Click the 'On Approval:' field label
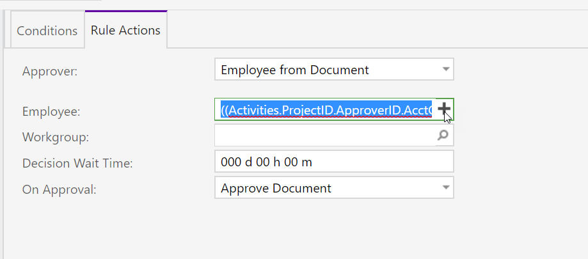588x259 pixels. click(x=59, y=189)
